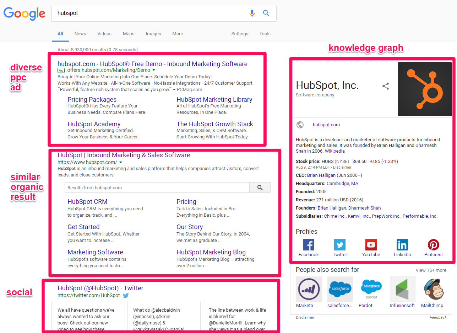Select the Marketo logo thumbnail

pos(309,289)
